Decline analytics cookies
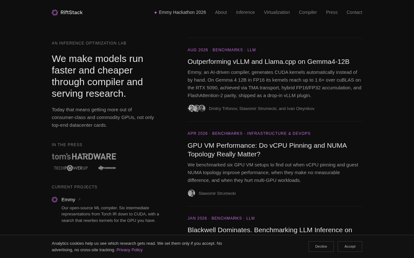The width and height of the screenshot is (414, 258). pos(321,246)
